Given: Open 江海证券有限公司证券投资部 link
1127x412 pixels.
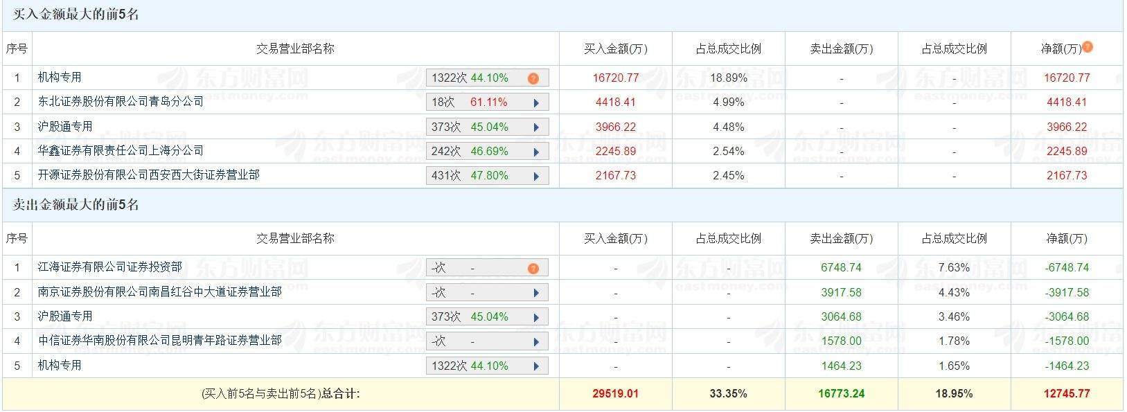Looking at the screenshot, I should pos(109,267).
